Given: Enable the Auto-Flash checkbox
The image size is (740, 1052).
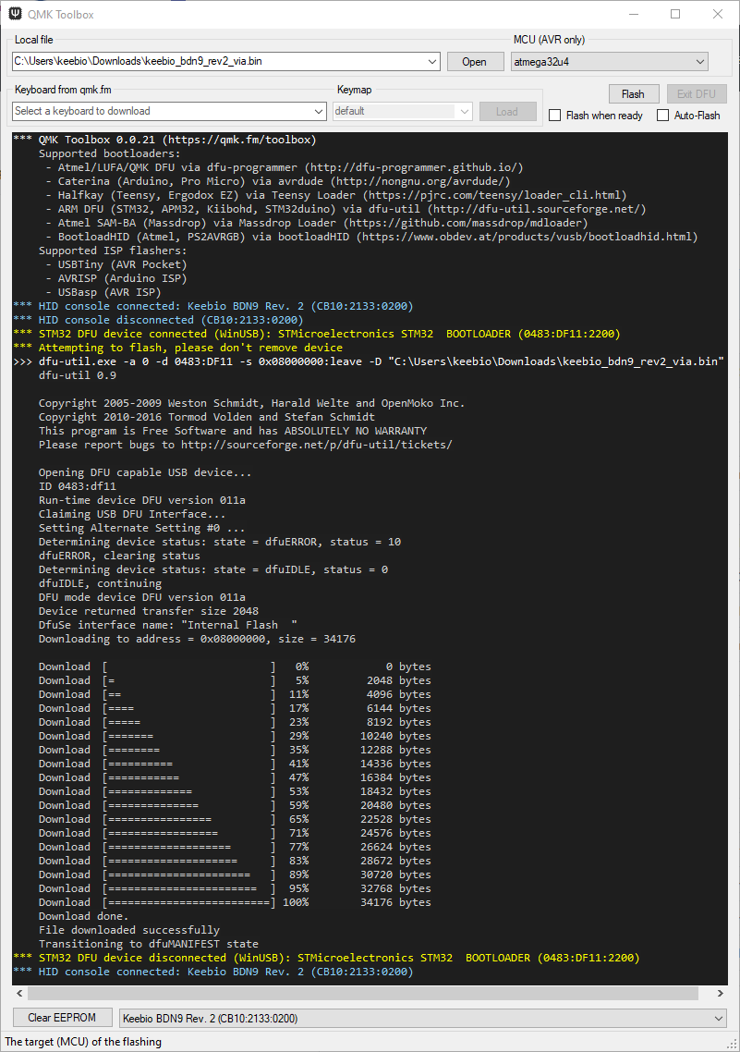Looking at the screenshot, I should point(661,114).
